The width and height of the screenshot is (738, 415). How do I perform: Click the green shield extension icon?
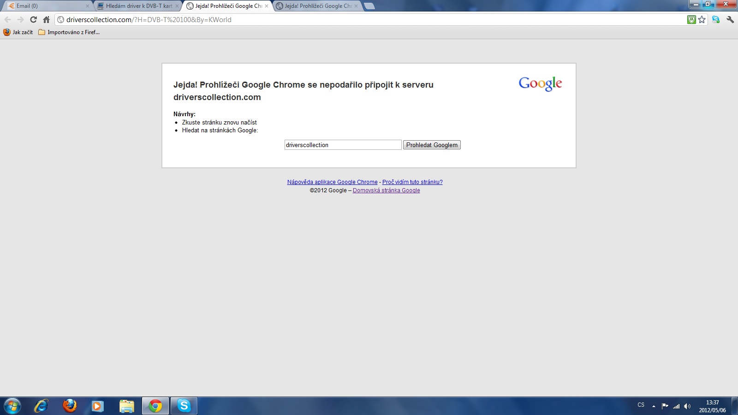point(691,19)
